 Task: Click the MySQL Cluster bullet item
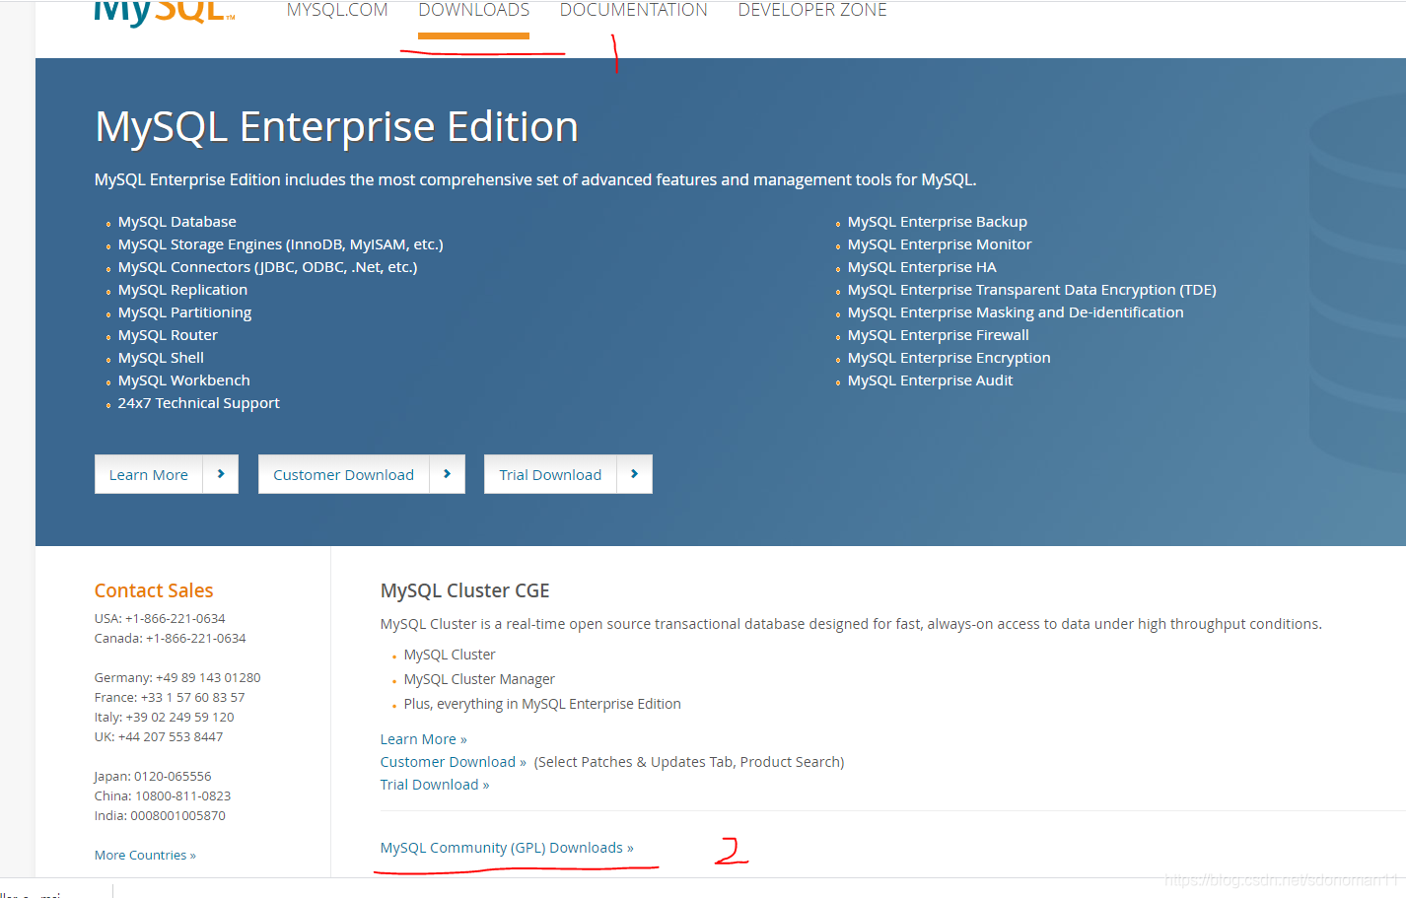pyautogui.click(x=450, y=655)
